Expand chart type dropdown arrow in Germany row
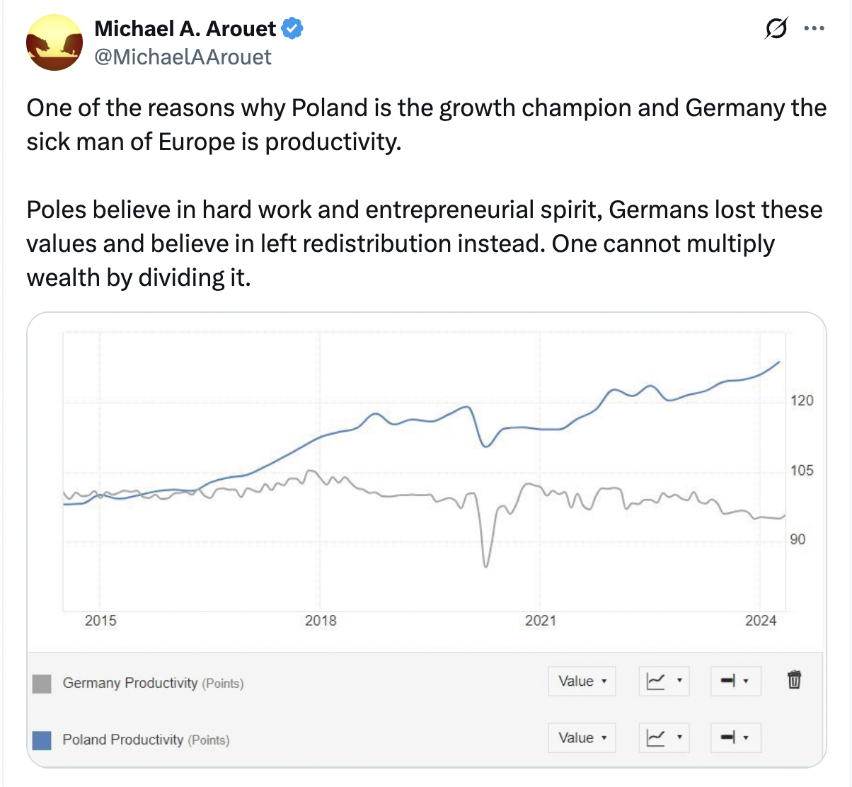852x787 pixels. coord(679,681)
